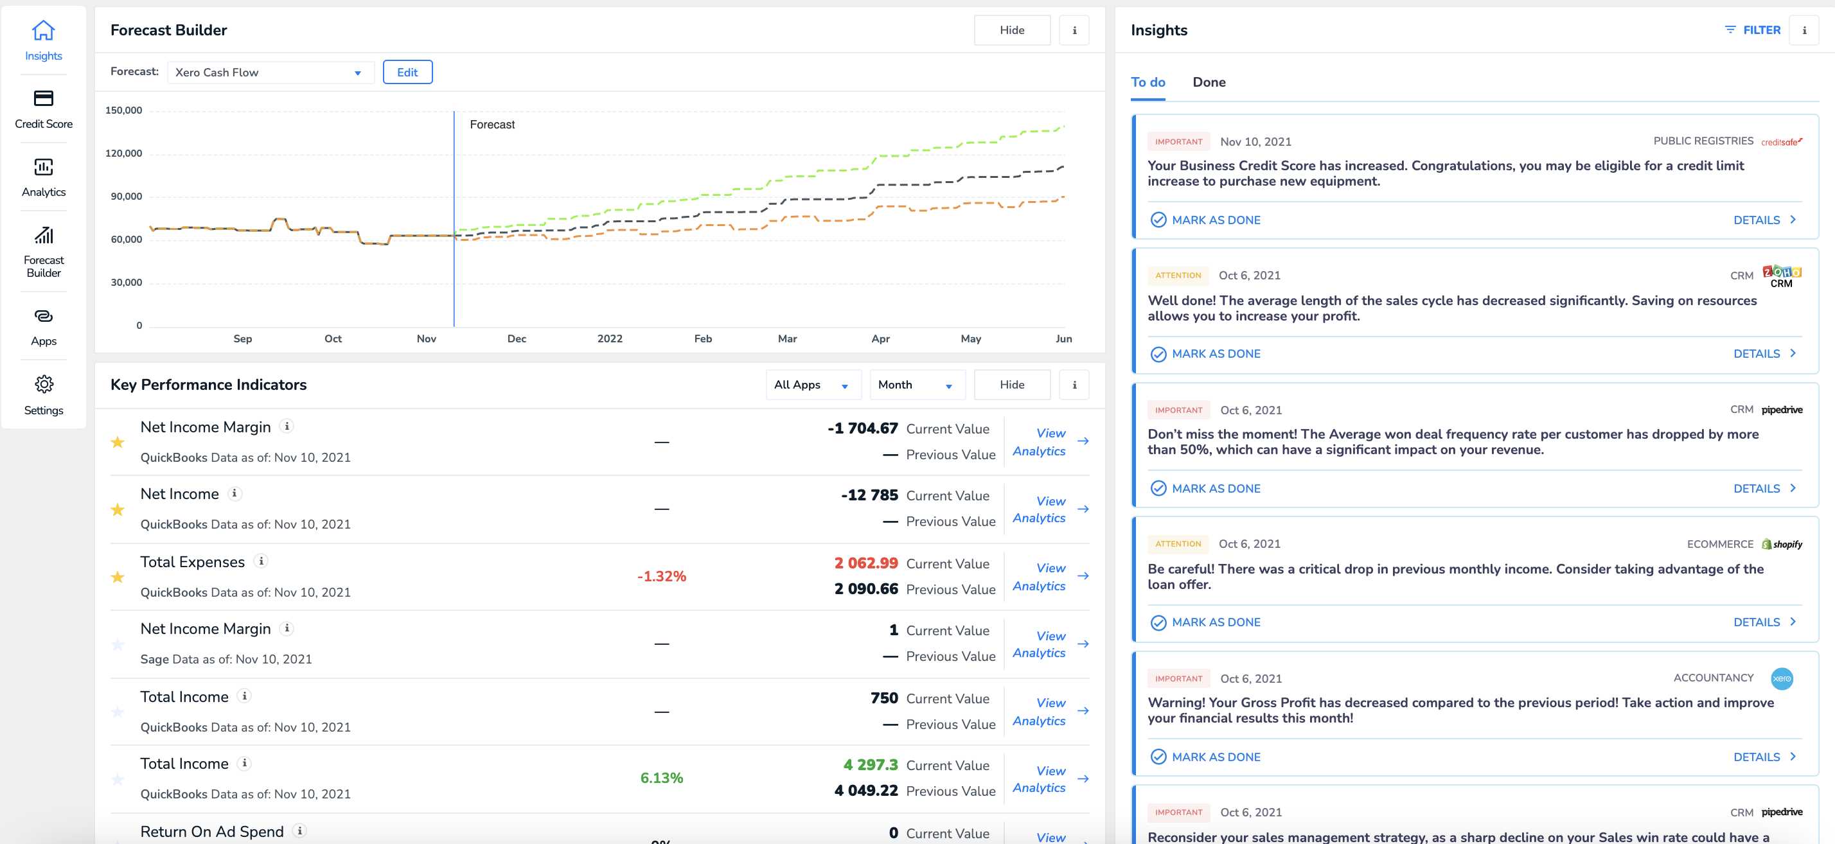Show info for Sage Net Income Margin
Screen dimensions: 1835x844
click(287, 628)
